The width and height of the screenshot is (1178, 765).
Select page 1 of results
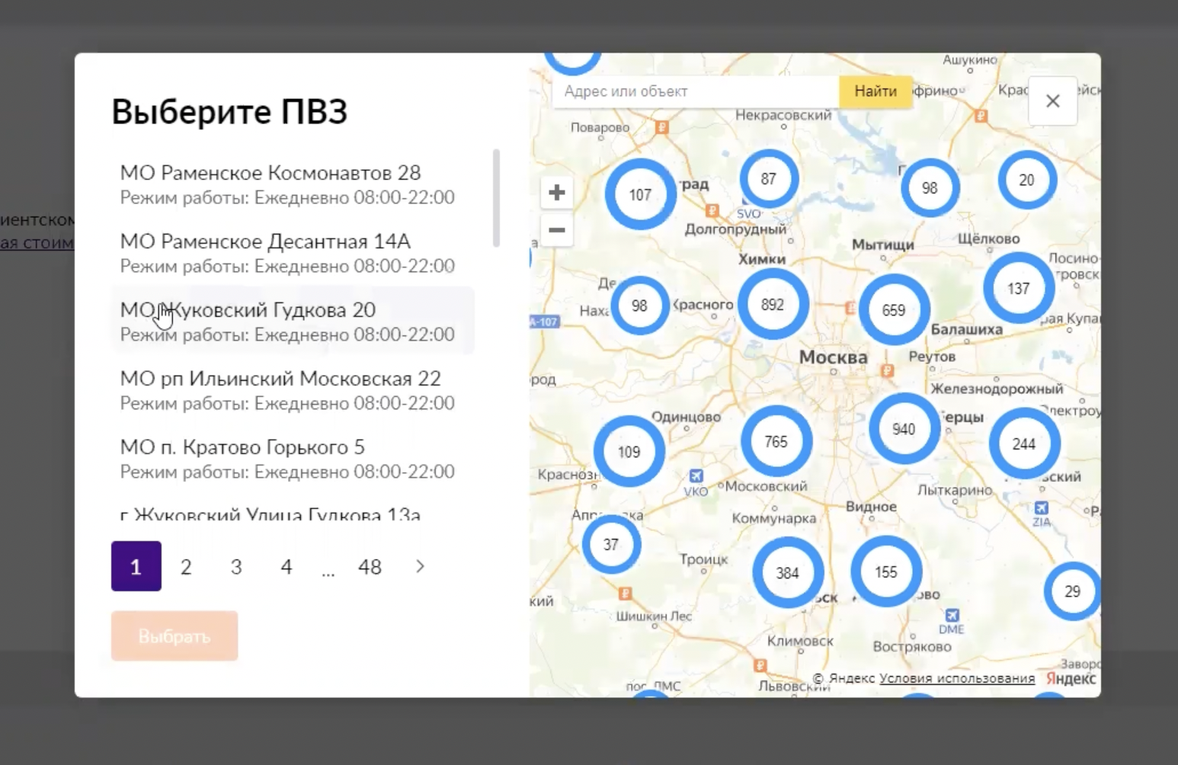136,566
